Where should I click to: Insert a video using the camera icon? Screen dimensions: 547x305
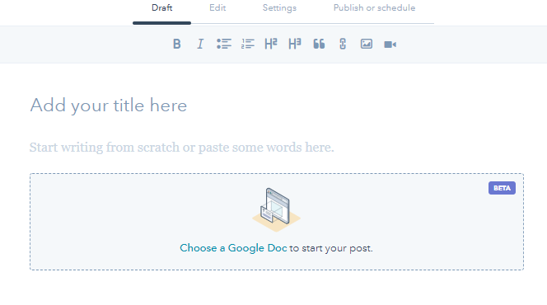point(390,45)
